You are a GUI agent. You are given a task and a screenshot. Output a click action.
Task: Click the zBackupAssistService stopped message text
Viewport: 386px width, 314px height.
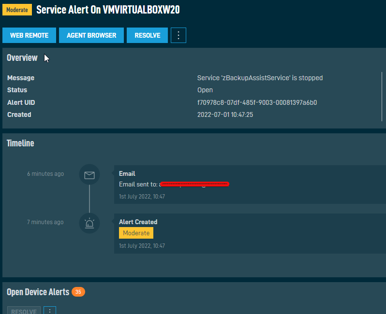260,78
